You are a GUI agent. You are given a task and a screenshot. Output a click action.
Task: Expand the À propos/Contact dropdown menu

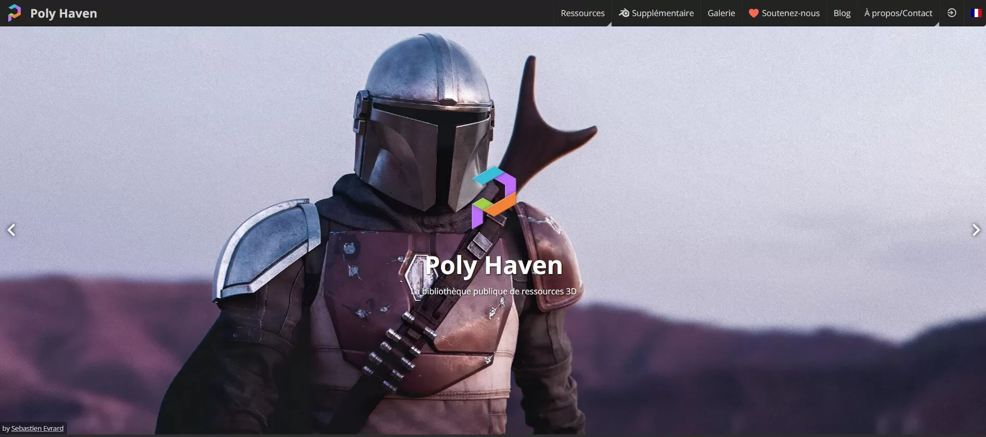pos(898,13)
